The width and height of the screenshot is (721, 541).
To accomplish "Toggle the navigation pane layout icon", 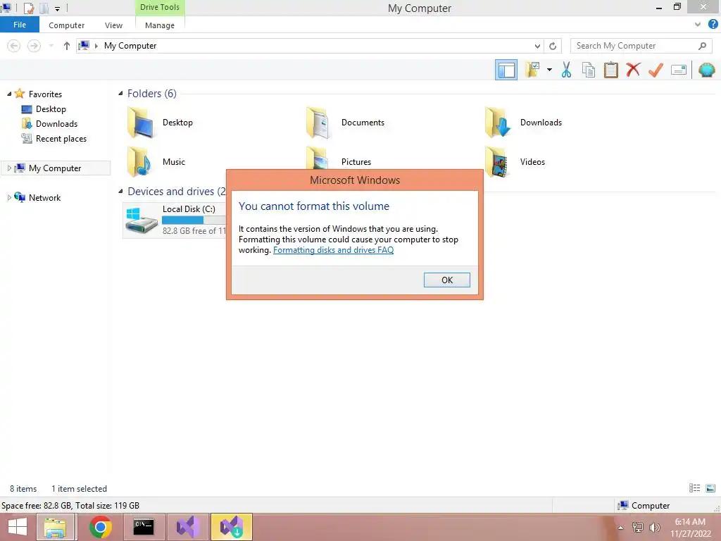I will (x=506, y=70).
